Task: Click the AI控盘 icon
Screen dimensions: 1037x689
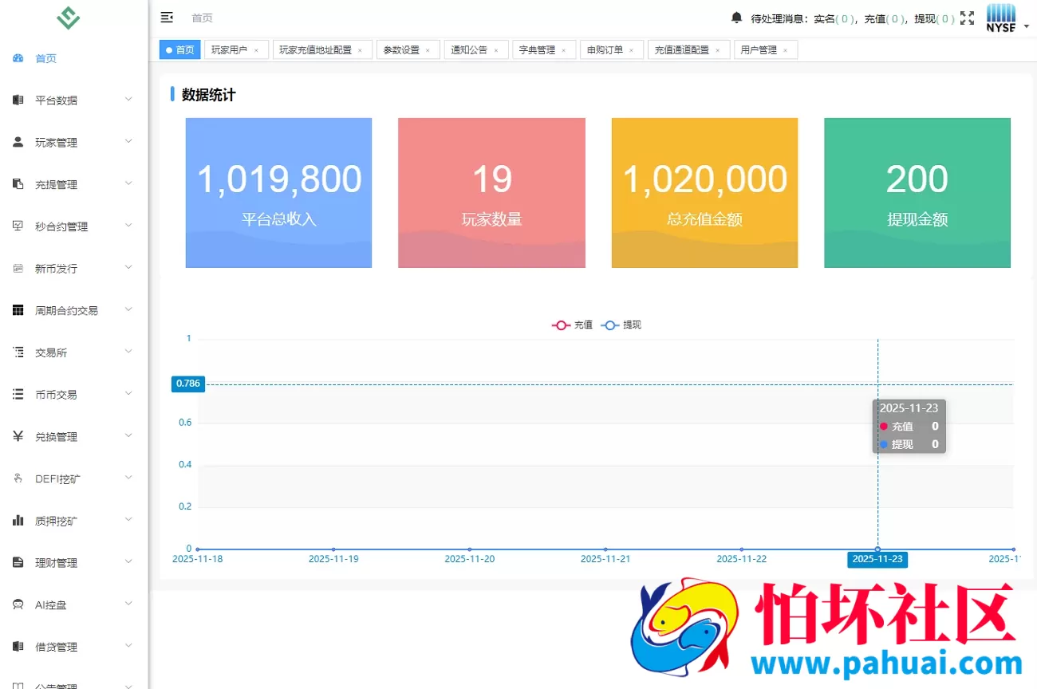Action: (x=18, y=604)
